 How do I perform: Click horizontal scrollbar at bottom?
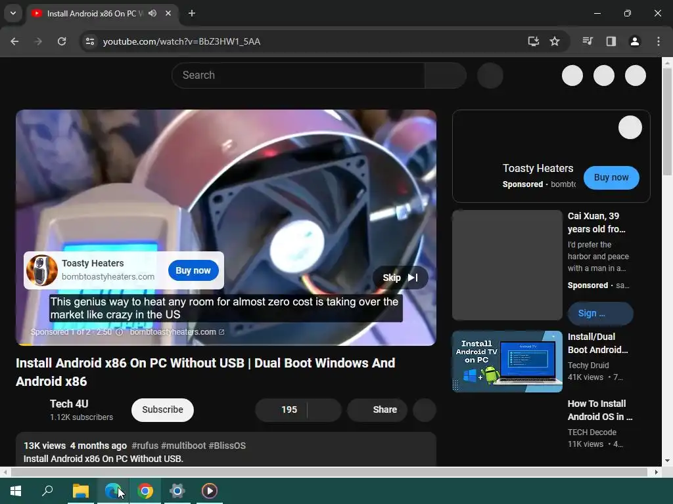[x=329, y=472]
